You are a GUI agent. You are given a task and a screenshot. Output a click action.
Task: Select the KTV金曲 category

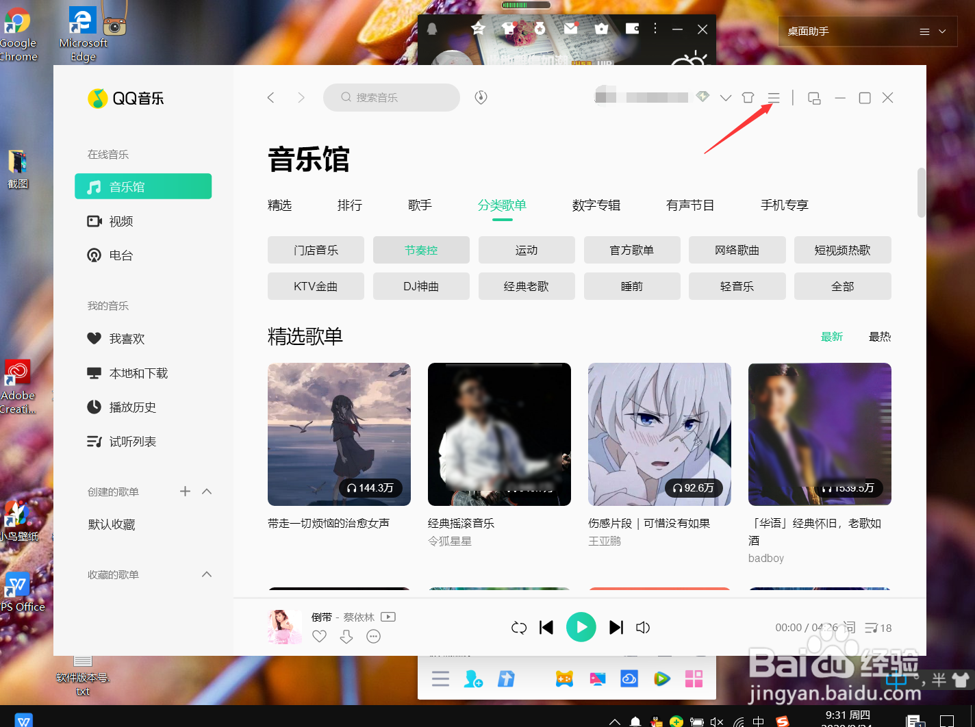(316, 286)
